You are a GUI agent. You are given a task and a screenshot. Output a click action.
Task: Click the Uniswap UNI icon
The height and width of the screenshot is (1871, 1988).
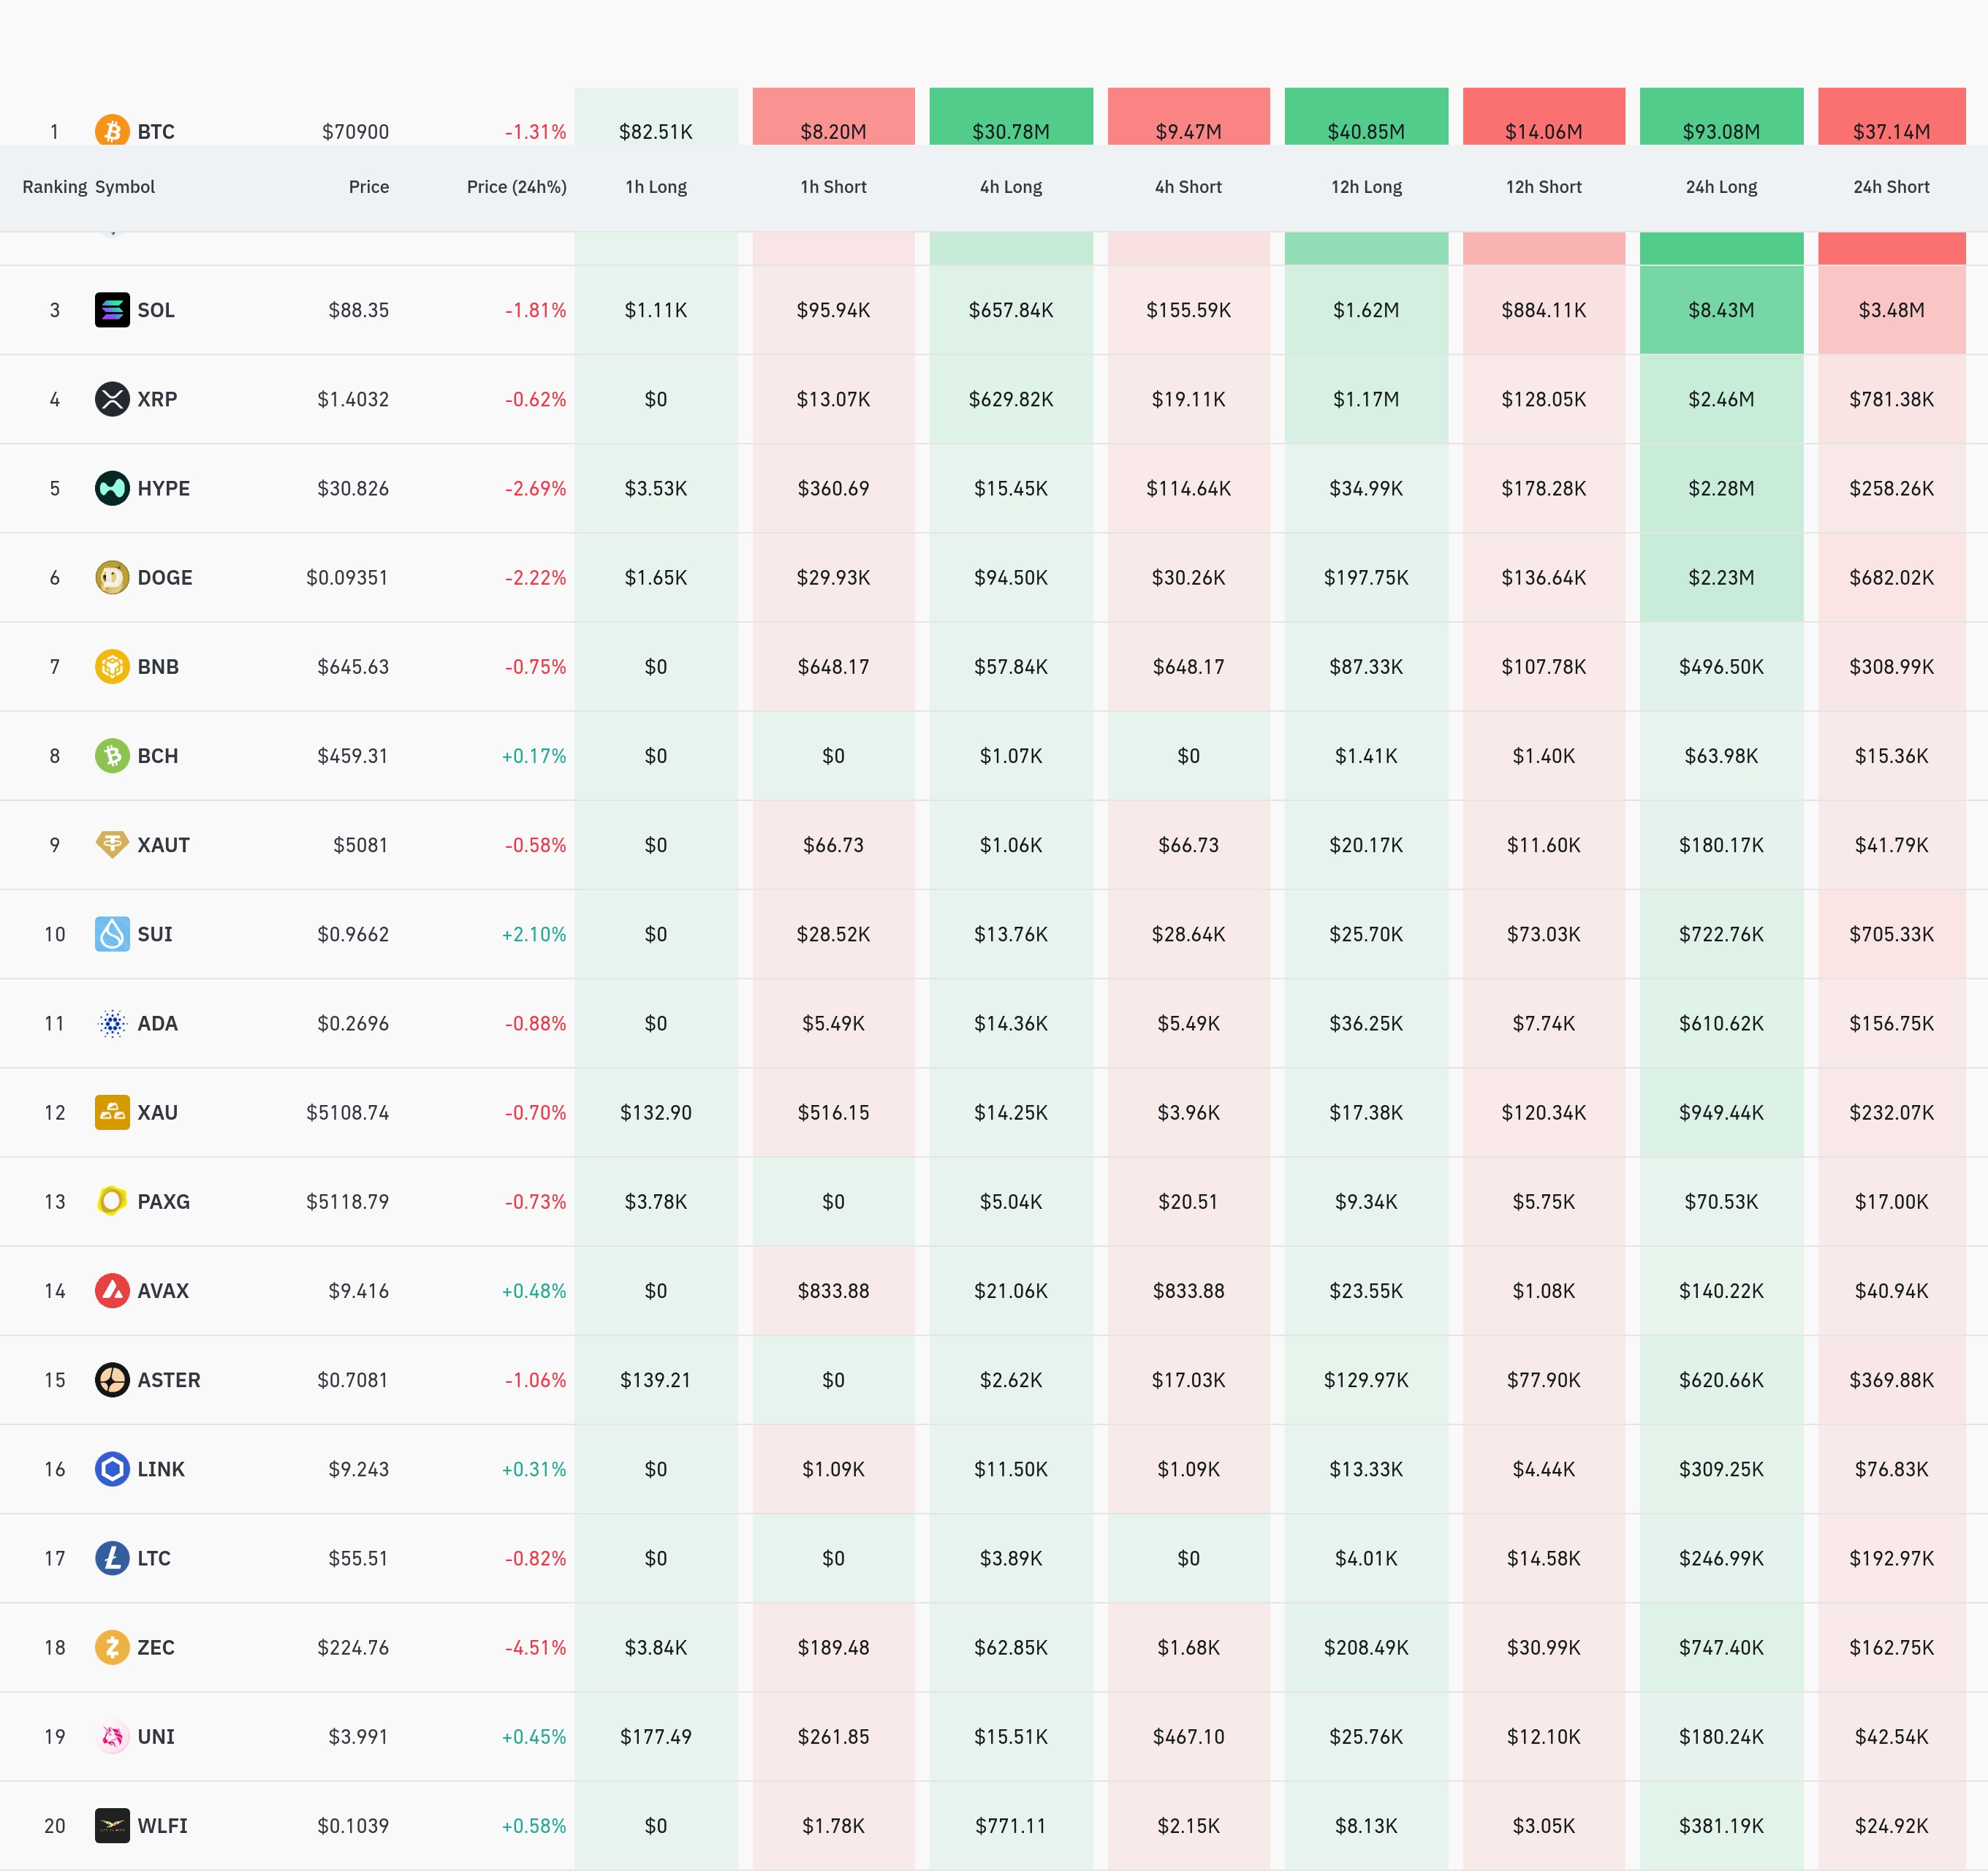click(x=112, y=1736)
